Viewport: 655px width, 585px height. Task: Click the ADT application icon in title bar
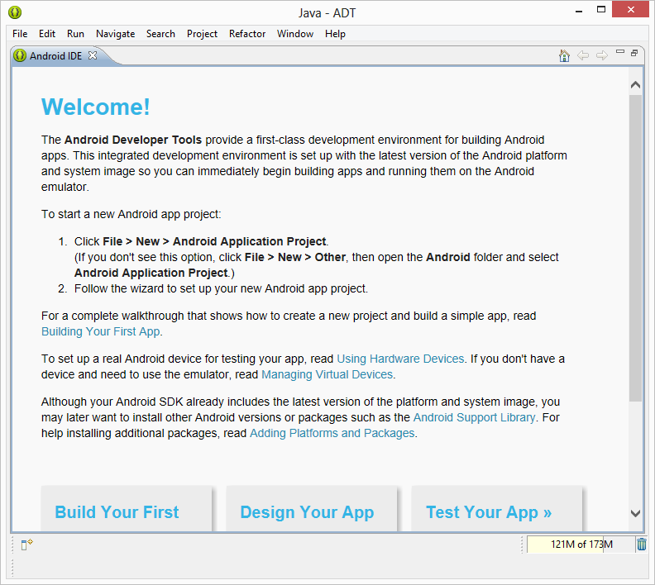tap(15, 12)
